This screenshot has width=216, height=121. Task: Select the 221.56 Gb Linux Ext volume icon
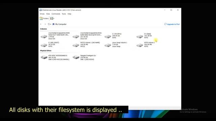tap(76, 36)
